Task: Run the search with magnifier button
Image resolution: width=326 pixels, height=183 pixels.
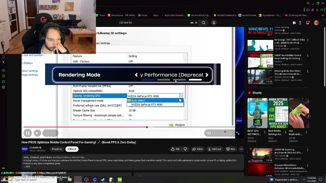Action: coord(203,23)
